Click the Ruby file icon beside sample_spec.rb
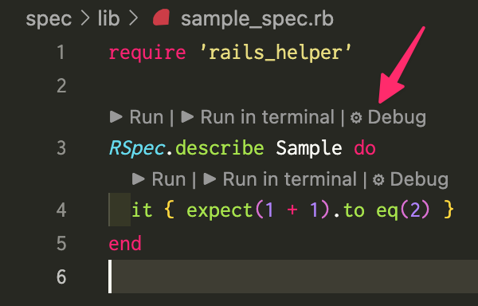This screenshot has height=306, width=478. (161, 17)
